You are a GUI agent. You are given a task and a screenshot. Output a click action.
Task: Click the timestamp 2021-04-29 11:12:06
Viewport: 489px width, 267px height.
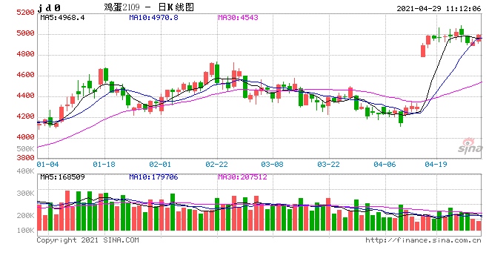tap(439, 9)
